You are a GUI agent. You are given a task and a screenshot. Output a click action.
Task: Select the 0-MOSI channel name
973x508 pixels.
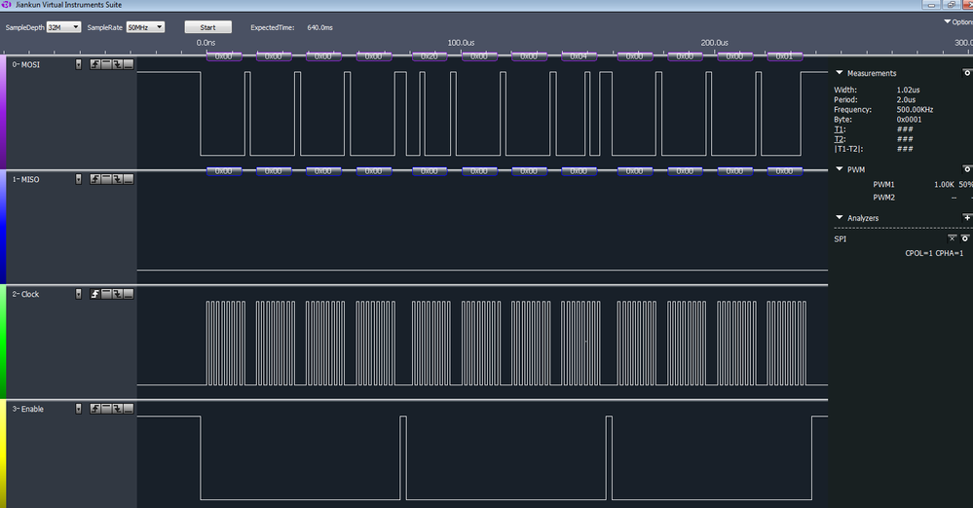click(x=26, y=64)
